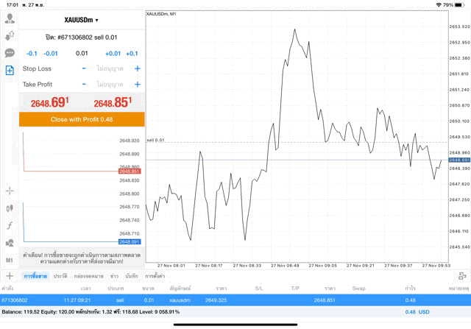
Task: Open the ข่าว news tab
Action: tap(114, 275)
